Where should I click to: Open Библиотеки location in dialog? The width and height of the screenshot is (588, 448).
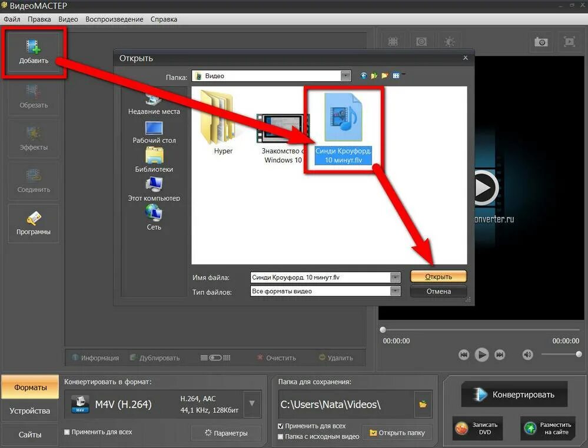pyautogui.click(x=154, y=161)
